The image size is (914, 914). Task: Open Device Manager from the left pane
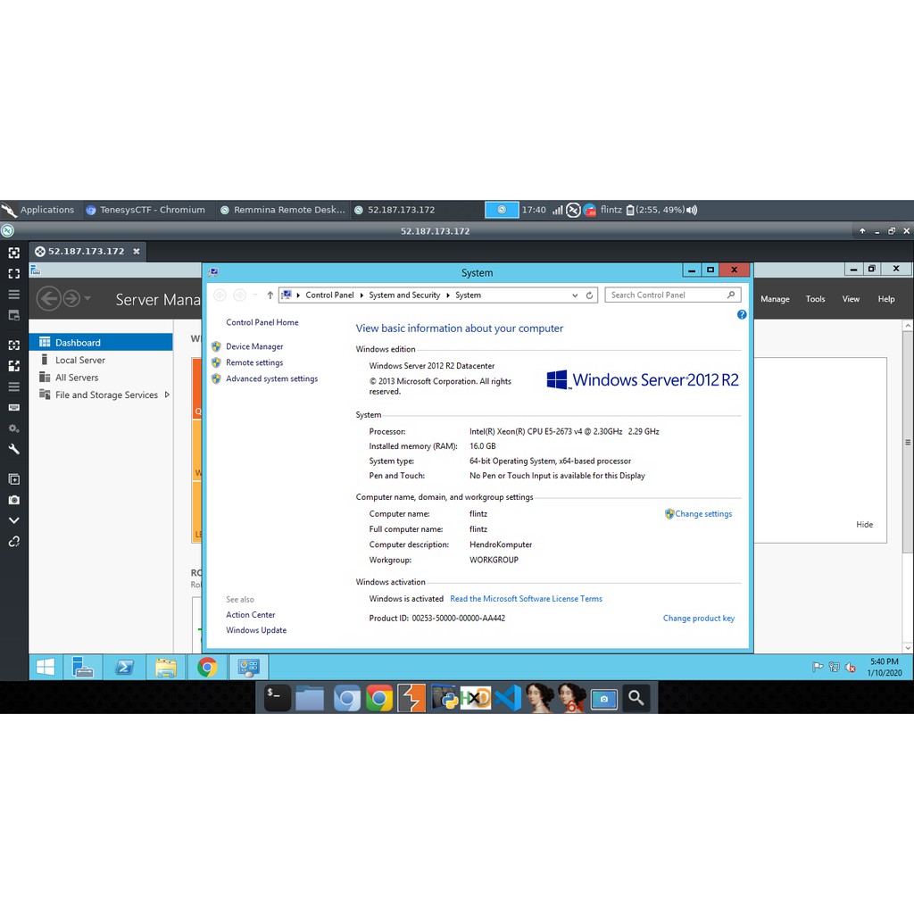(x=254, y=346)
